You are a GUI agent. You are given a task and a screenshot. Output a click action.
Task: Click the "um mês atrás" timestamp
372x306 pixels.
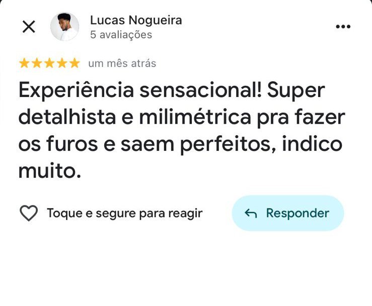click(122, 63)
